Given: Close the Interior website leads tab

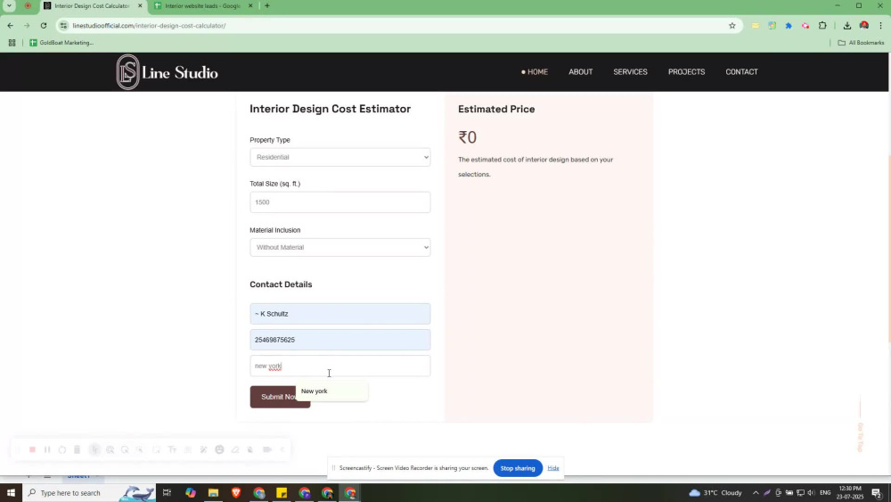Looking at the screenshot, I should pos(250,5).
